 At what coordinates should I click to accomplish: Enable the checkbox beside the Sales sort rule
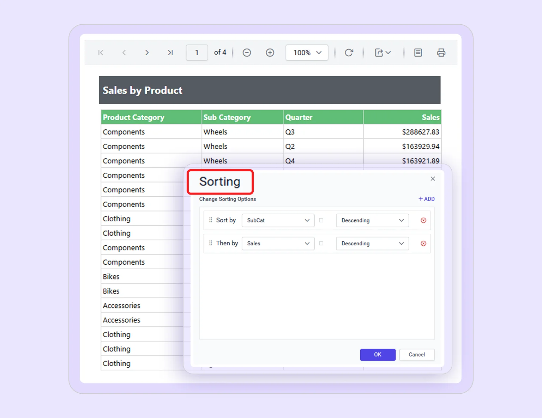coord(321,244)
